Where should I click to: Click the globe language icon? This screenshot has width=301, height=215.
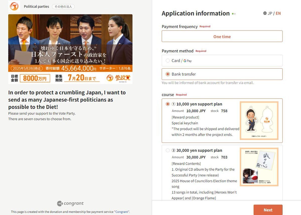(x=265, y=13)
